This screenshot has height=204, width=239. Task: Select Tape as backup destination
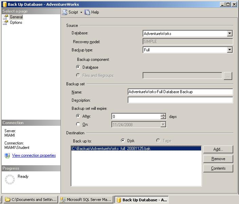click(158, 140)
